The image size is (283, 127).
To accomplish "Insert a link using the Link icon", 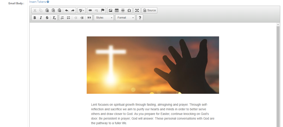I will 90,10.
